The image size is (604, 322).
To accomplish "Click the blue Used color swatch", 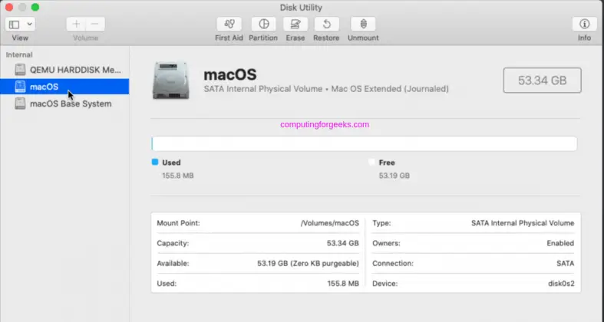I will 155,163.
